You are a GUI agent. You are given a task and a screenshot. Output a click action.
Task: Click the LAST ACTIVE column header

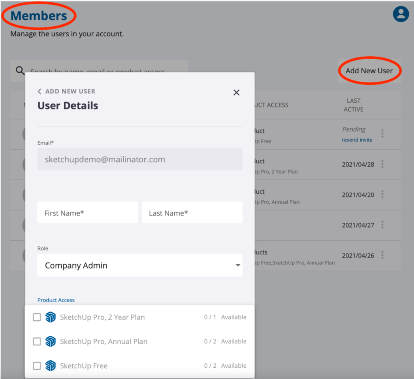coord(353,105)
